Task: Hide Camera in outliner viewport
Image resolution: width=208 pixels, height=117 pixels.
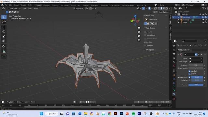Action: pyautogui.click(x=203, y=20)
